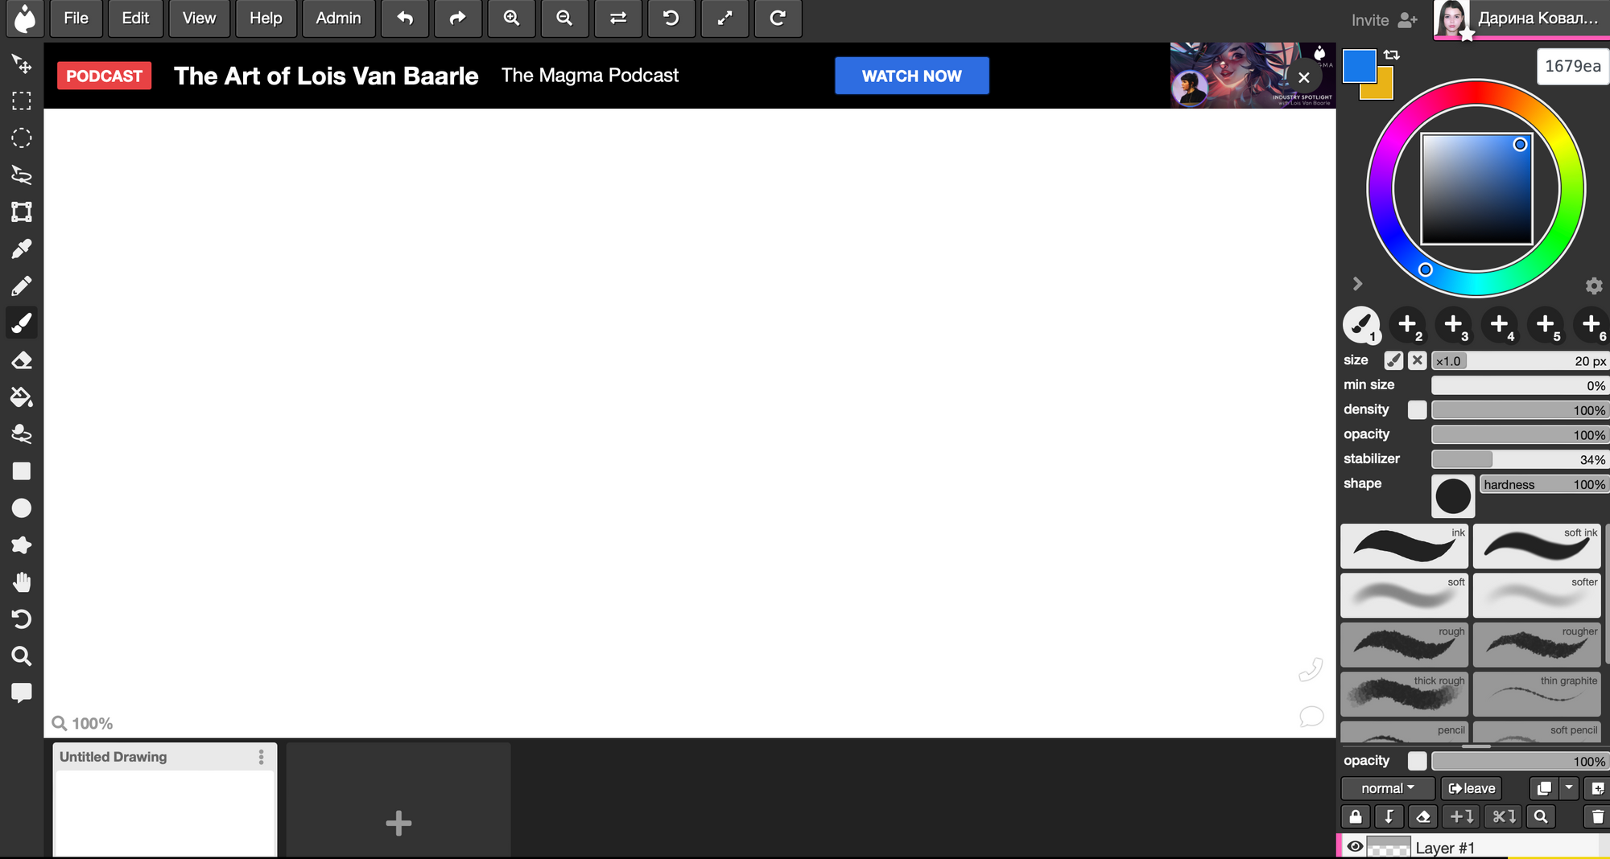Toggle the layer opacity checkbox
This screenshot has width=1610, height=859.
1417,761
